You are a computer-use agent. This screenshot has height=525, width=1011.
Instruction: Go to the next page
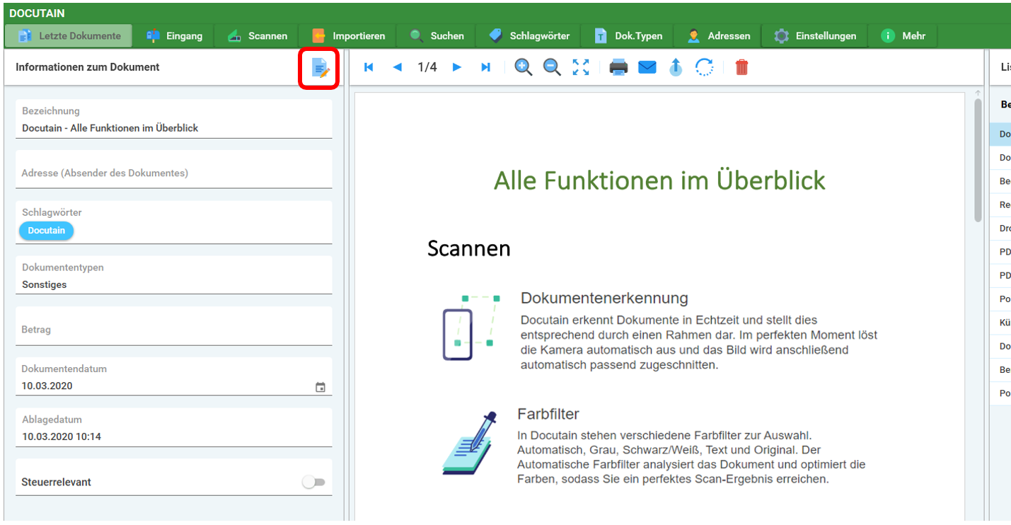coord(457,67)
